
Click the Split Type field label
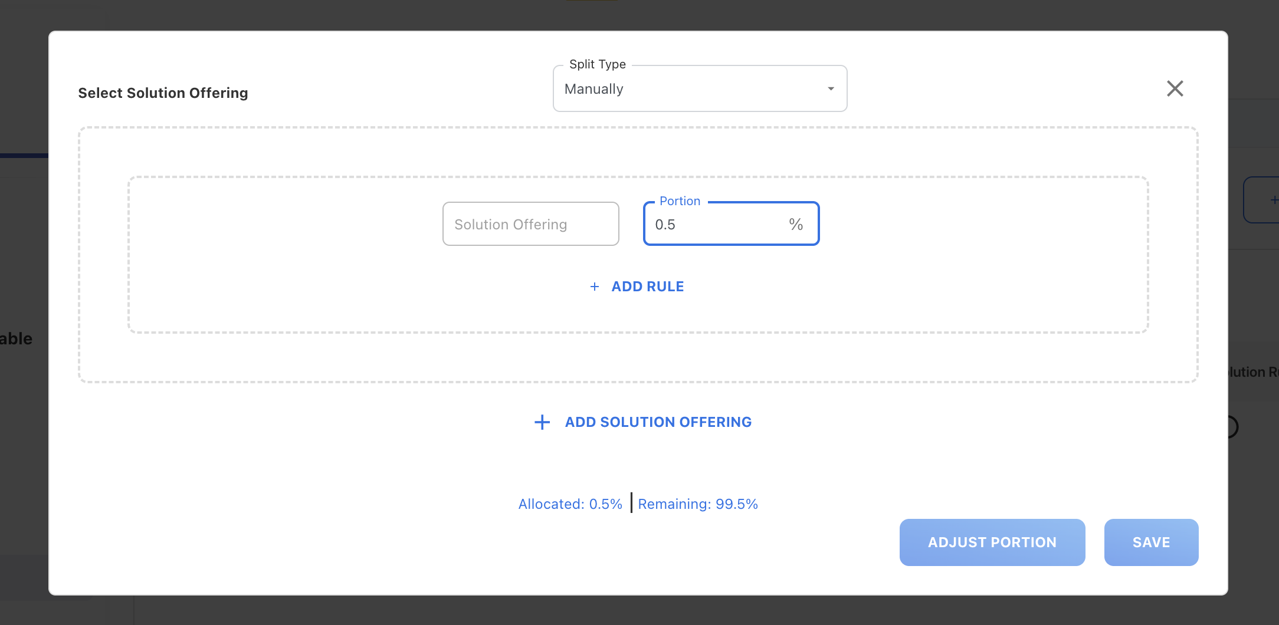tap(597, 64)
